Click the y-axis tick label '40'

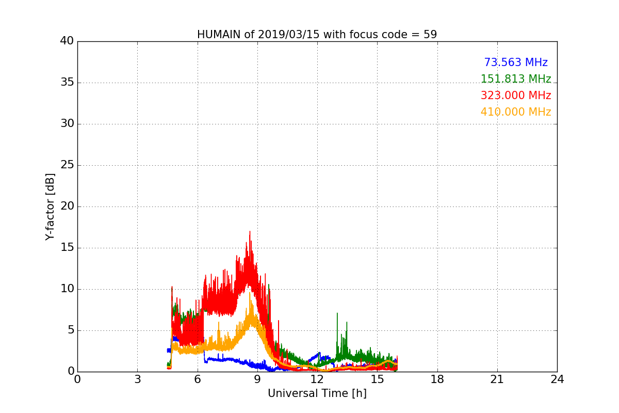67,41
